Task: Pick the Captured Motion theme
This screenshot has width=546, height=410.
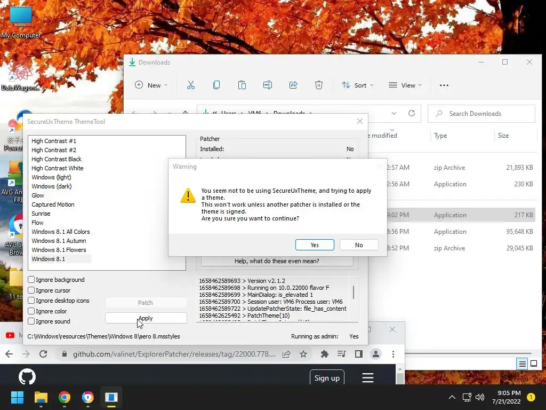Action: (x=53, y=204)
